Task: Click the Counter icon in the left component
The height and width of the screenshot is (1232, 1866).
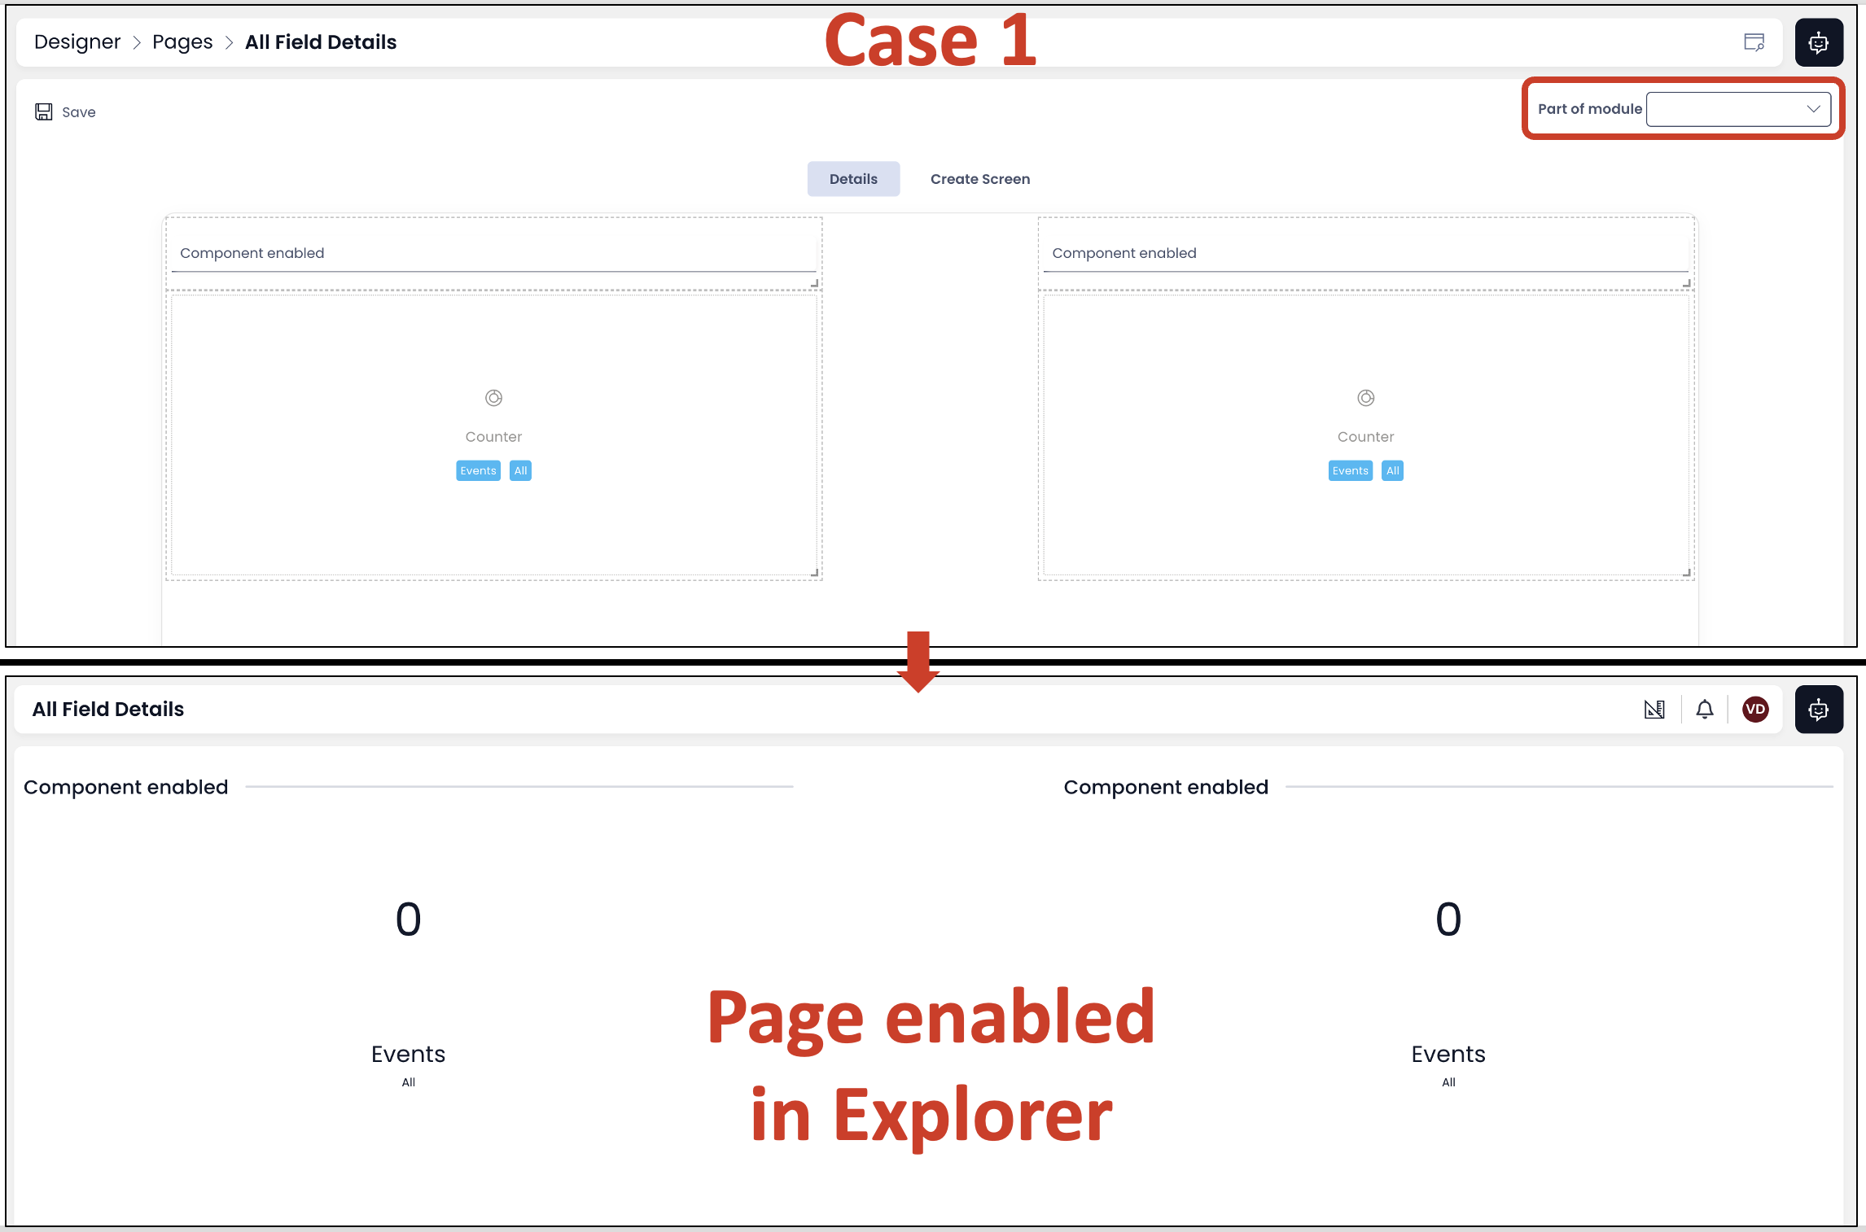Action: (493, 397)
